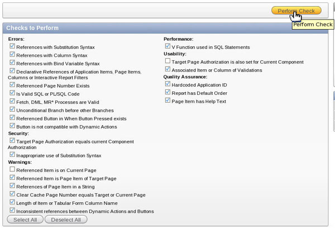
Task: Toggle References of Page Item in a String
Action: point(12,186)
